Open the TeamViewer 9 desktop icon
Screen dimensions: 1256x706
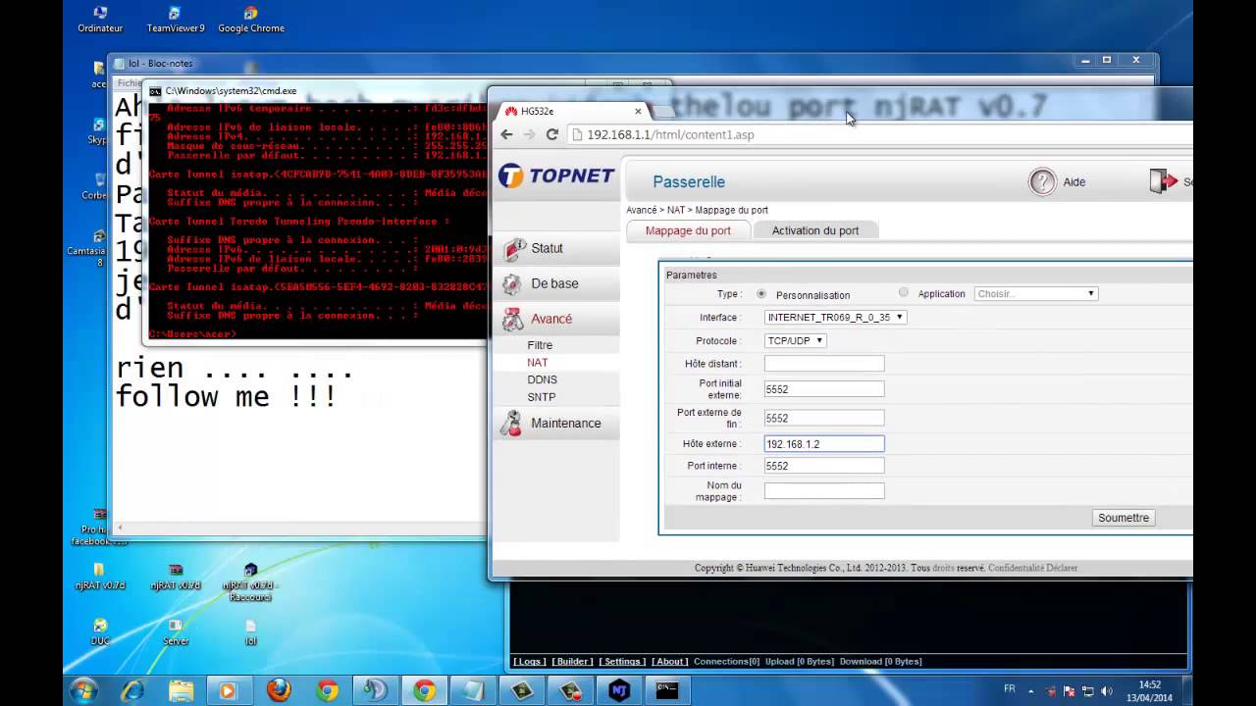(176, 20)
